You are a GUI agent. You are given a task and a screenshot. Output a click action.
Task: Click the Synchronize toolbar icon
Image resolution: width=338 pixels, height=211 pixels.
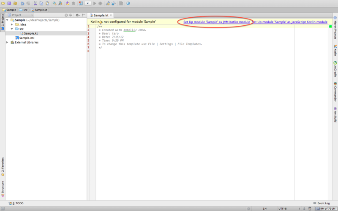pos(15,3)
